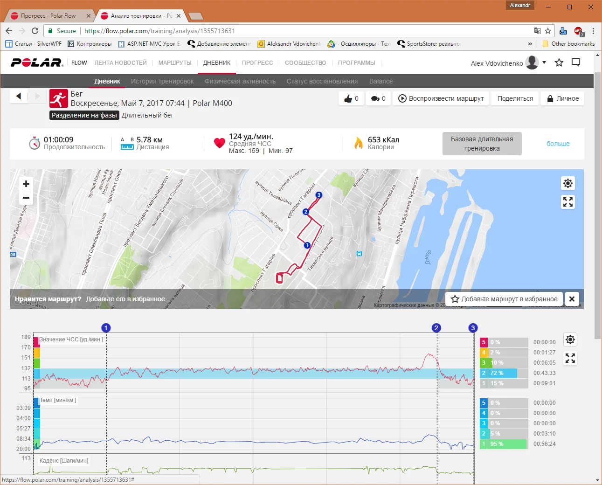
Task: Zoom in on the route map
Action: [x=26, y=184]
